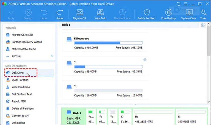Select Rebuild MBR operation
Image resolution: width=211 pixels, height=125 pixels.
tap(16, 101)
